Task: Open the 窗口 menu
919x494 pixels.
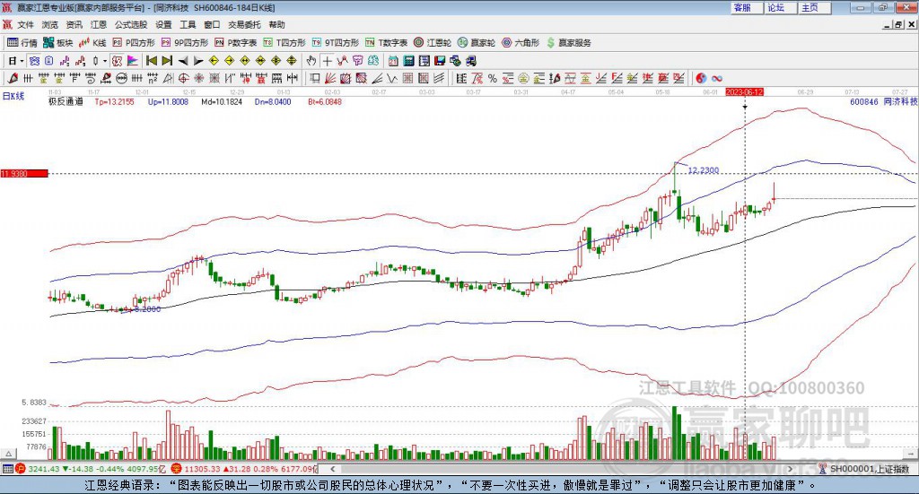Action: click(212, 24)
